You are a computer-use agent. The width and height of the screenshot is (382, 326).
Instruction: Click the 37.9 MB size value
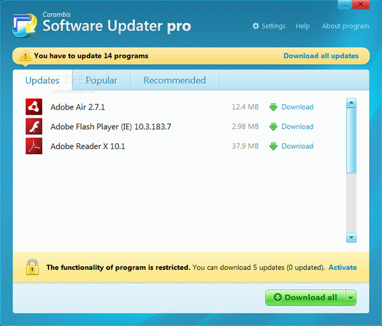point(245,146)
